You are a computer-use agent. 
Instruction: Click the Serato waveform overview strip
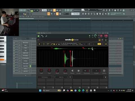(72, 49)
